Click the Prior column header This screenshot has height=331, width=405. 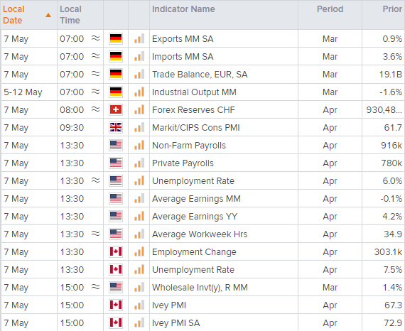392,9
